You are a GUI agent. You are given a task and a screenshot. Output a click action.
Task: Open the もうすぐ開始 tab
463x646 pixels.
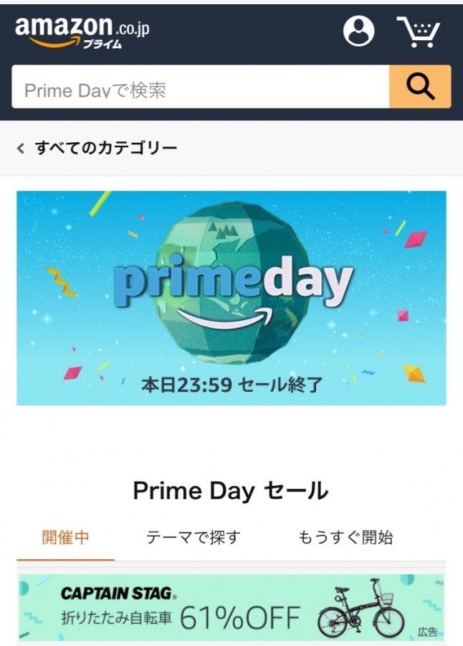[x=345, y=538]
